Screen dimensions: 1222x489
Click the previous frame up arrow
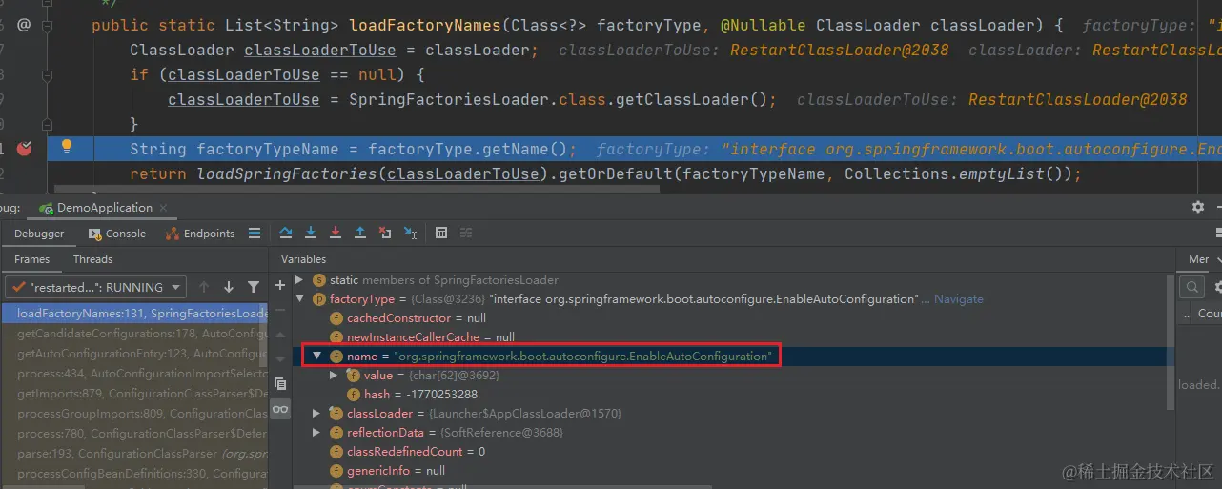[203, 287]
